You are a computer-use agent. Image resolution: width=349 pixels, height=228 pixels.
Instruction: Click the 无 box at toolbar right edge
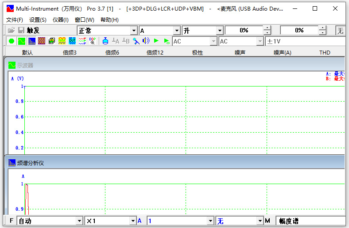(x=340, y=31)
